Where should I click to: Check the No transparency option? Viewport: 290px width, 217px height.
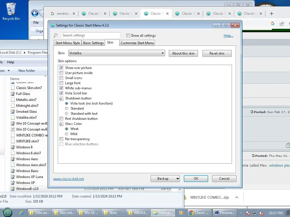click(x=61, y=139)
